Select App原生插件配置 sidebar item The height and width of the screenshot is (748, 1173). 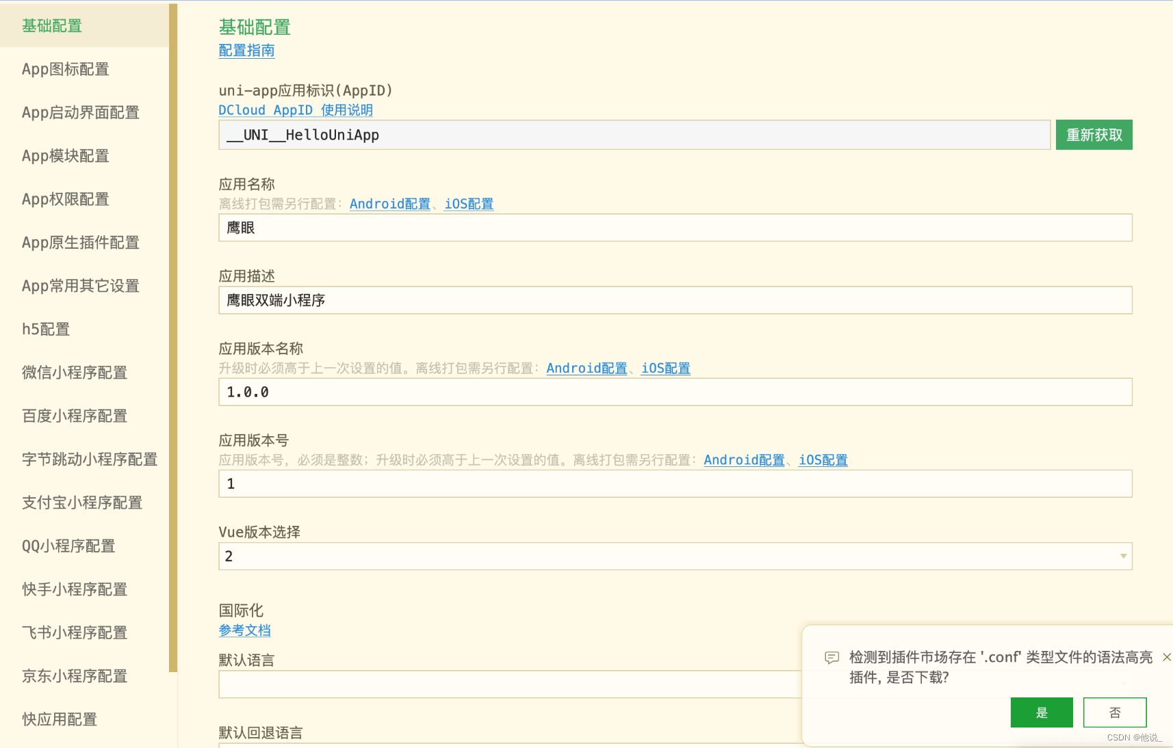[84, 243]
